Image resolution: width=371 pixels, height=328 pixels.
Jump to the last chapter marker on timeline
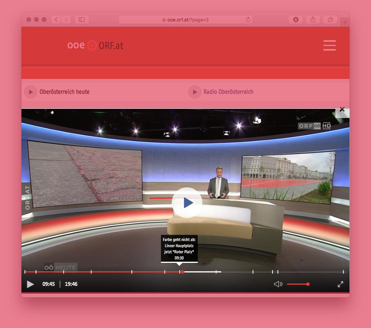click(343, 272)
